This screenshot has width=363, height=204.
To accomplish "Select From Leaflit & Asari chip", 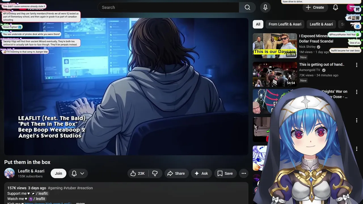I will pos(285,24).
